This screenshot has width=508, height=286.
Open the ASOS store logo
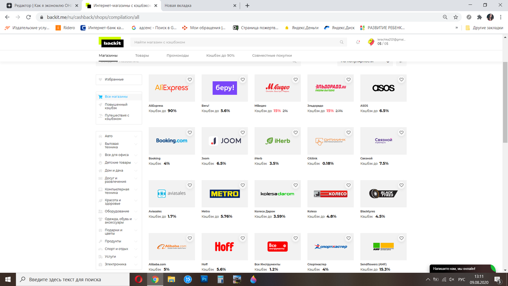[x=384, y=88]
